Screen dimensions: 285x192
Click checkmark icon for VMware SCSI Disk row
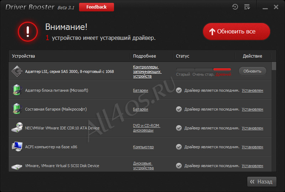point(179,166)
